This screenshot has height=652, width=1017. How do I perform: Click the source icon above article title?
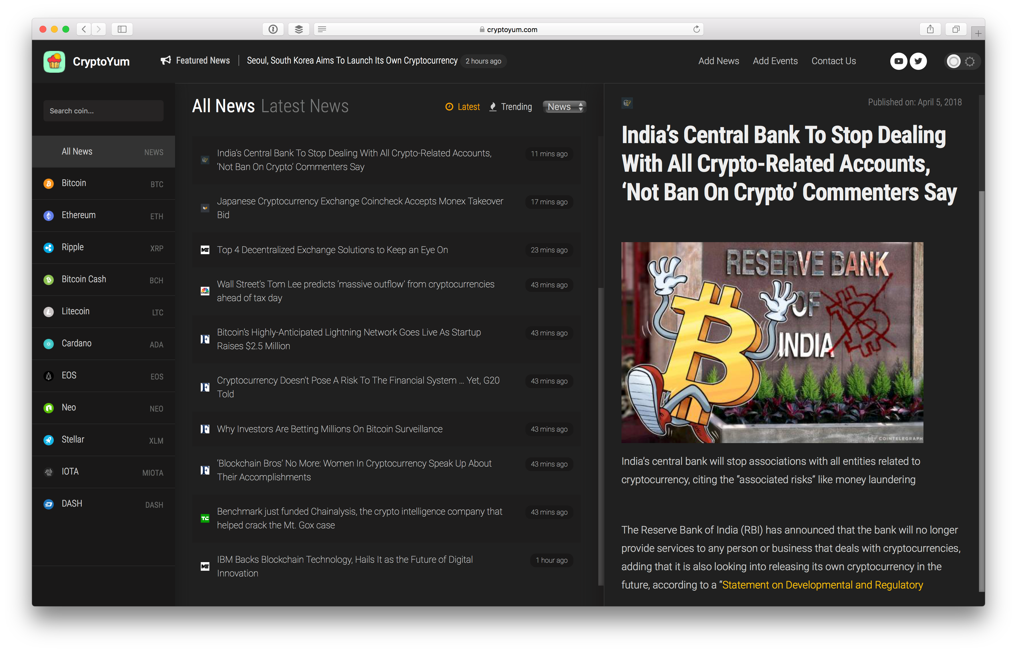tap(627, 103)
